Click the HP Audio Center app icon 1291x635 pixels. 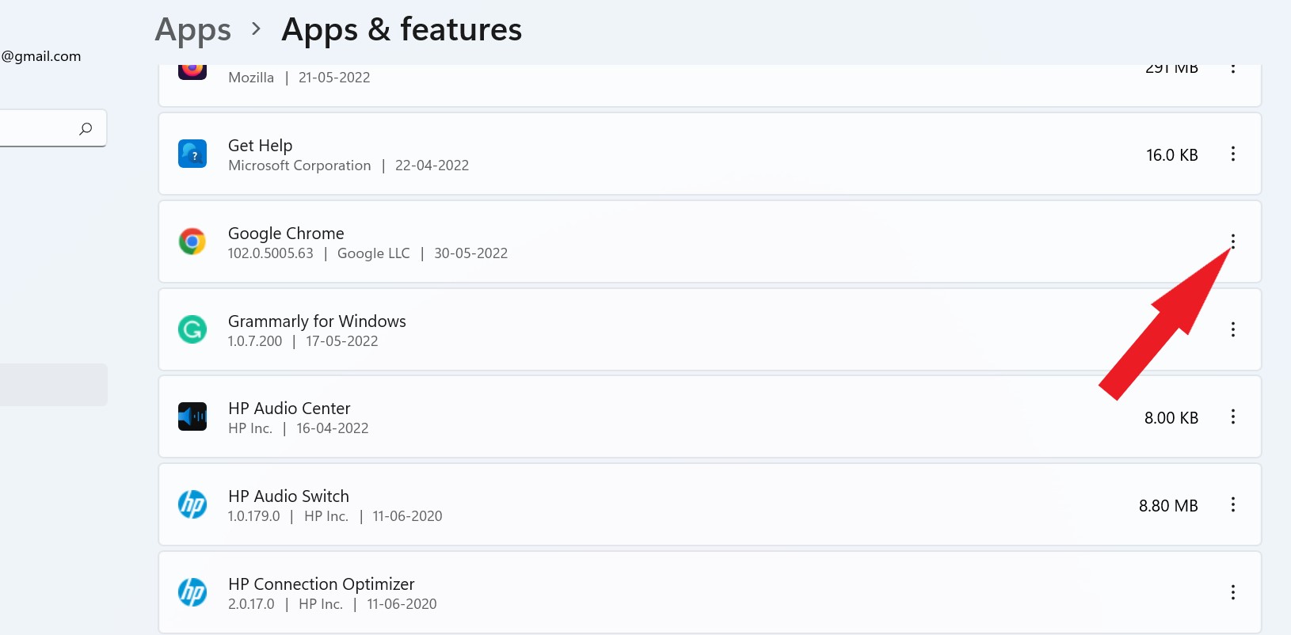192,416
